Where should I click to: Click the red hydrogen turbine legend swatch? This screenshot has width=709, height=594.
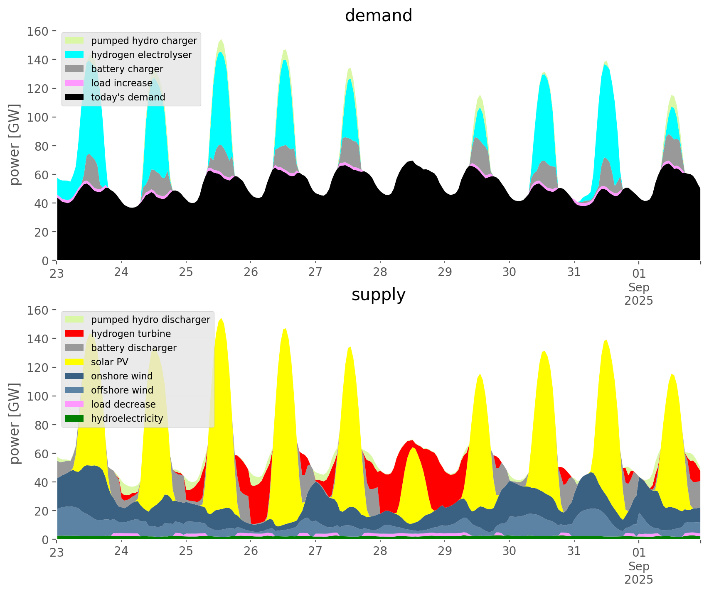tap(75, 334)
